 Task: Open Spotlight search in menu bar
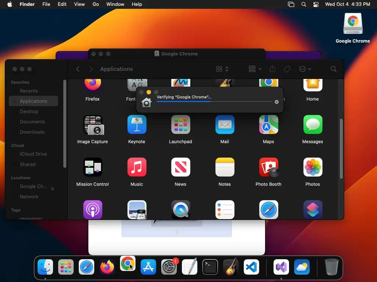point(304,4)
